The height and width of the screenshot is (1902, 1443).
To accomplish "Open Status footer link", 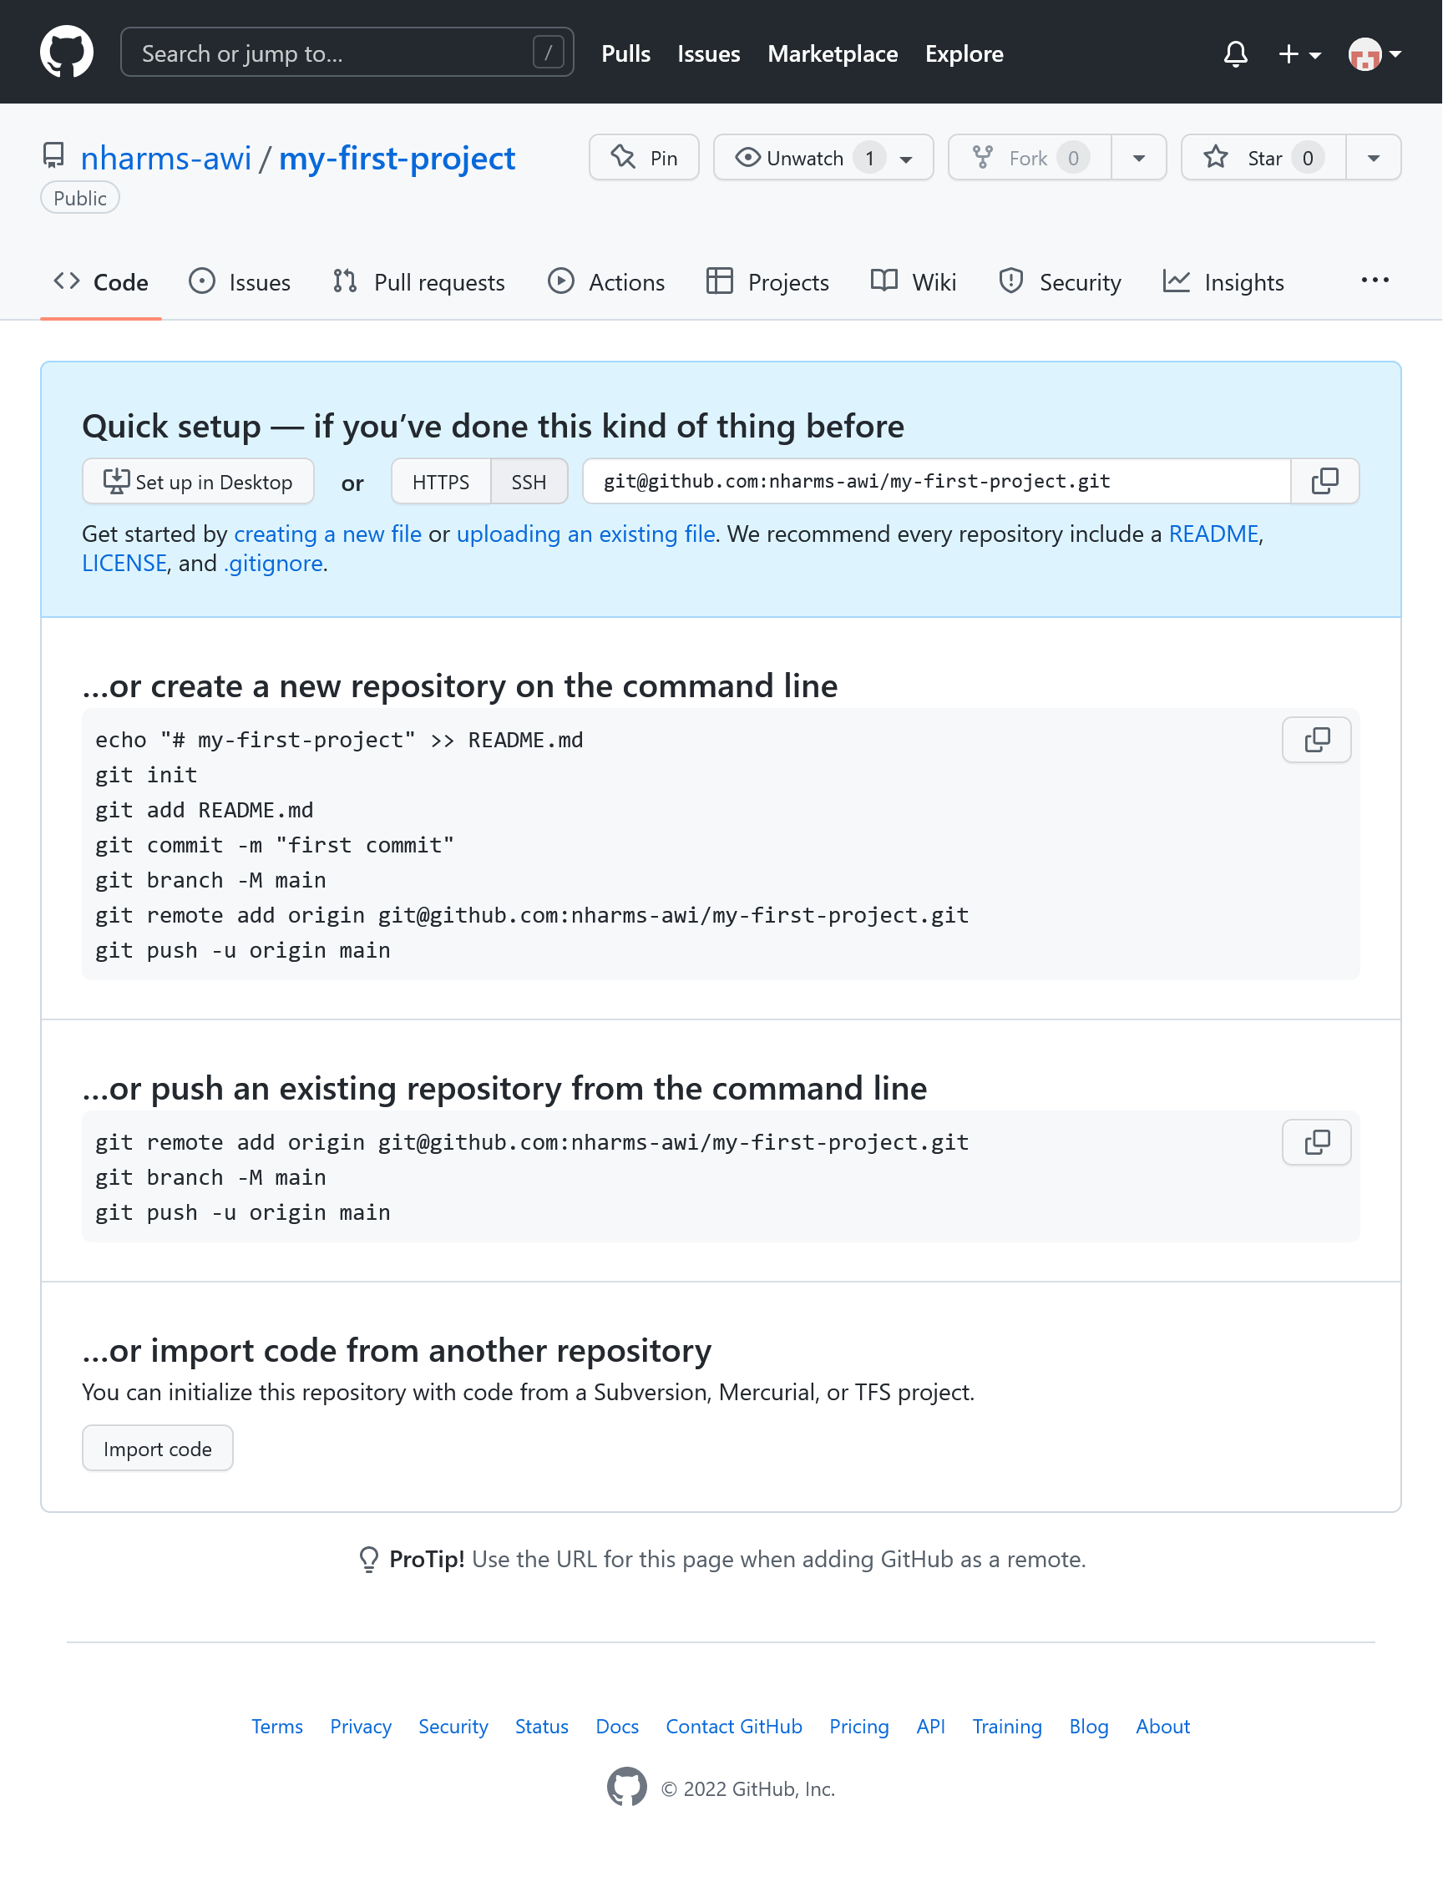I will coord(542,1727).
